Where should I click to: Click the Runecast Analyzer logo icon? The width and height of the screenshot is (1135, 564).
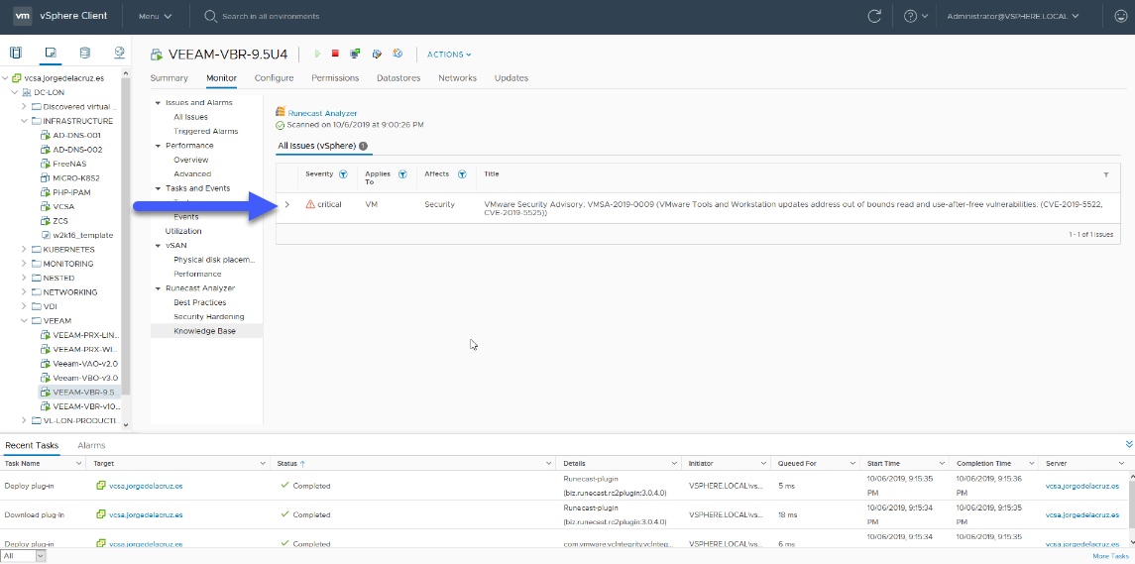click(x=281, y=111)
